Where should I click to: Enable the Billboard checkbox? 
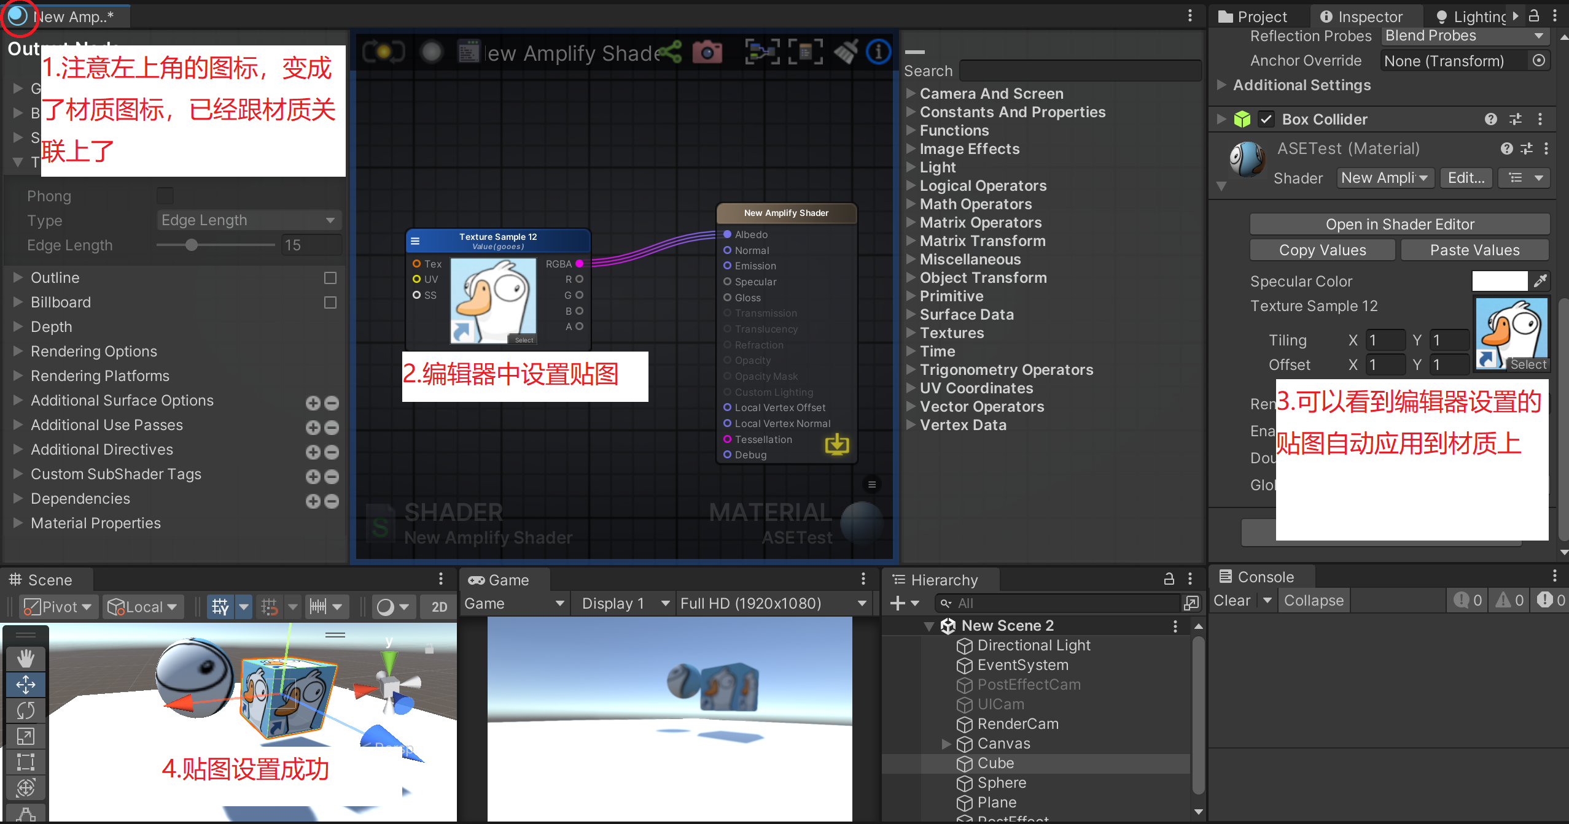click(330, 302)
